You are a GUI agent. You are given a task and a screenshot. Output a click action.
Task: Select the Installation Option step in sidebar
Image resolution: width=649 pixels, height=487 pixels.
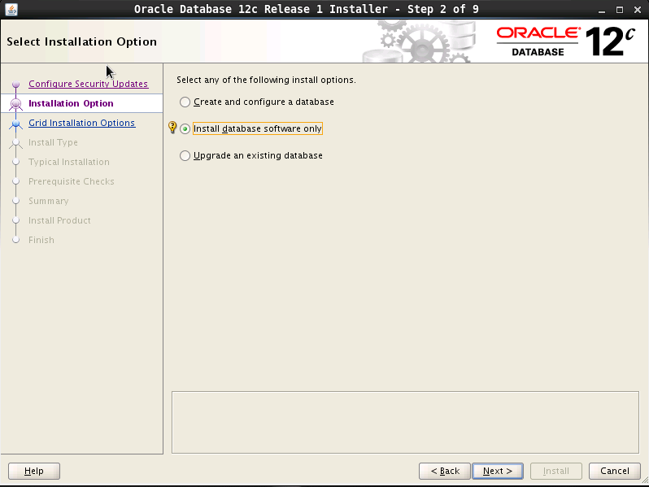(x=71, y=103)
